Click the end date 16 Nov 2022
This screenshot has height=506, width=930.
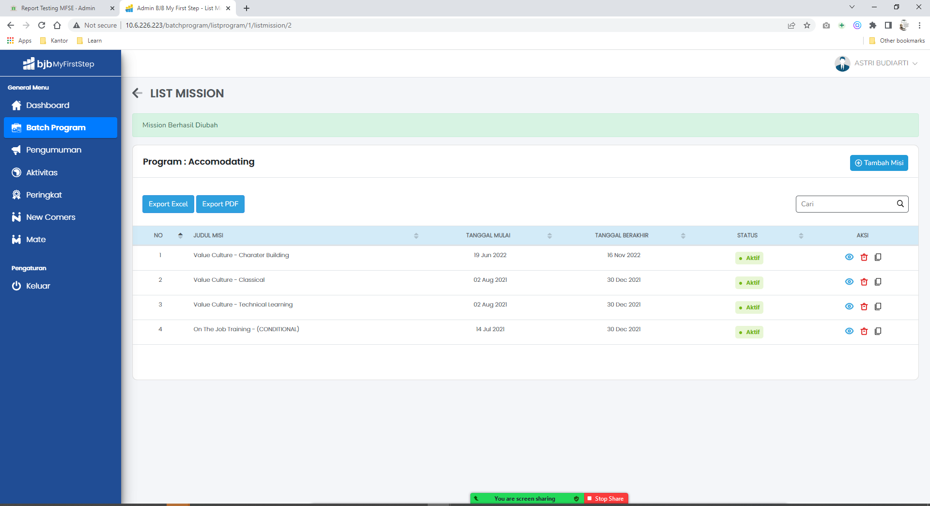point(624,255)
